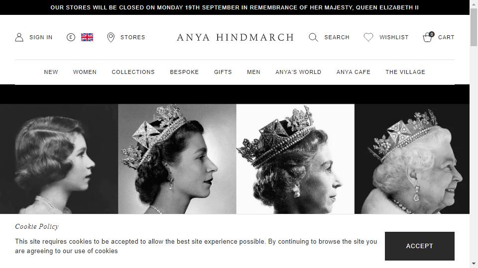Open The Village menu item
Viewport: 478px width, 268px height.
(x=405, y=72)
